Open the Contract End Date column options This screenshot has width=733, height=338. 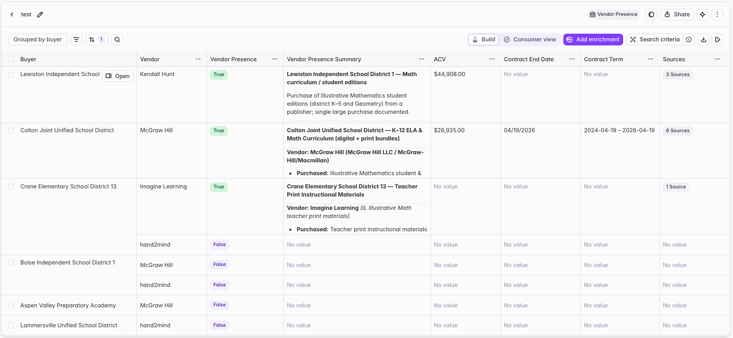(x=572, y=59)
